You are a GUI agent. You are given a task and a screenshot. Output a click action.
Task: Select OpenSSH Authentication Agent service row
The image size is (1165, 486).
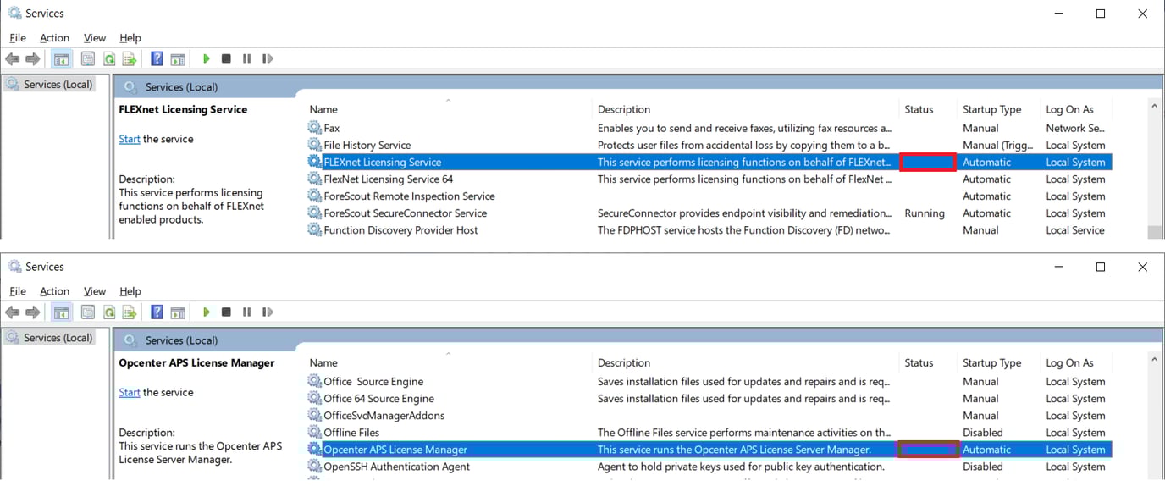tap(396, 467)
